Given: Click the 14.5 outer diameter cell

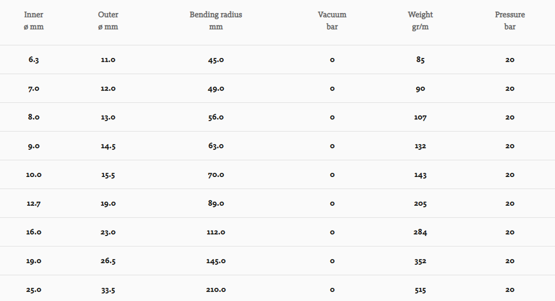Looking at the screenshot, I should [108, 146].
